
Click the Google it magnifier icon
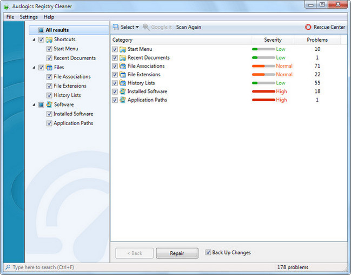tap(146, 27)
